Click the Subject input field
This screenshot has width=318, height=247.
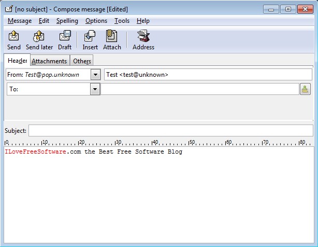click(171, 130)
